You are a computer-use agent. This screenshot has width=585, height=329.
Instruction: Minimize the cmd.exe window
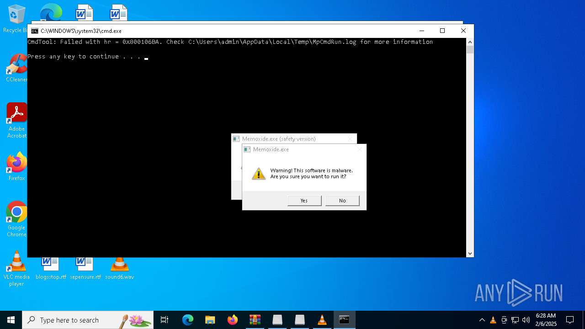tap(421, 31)
